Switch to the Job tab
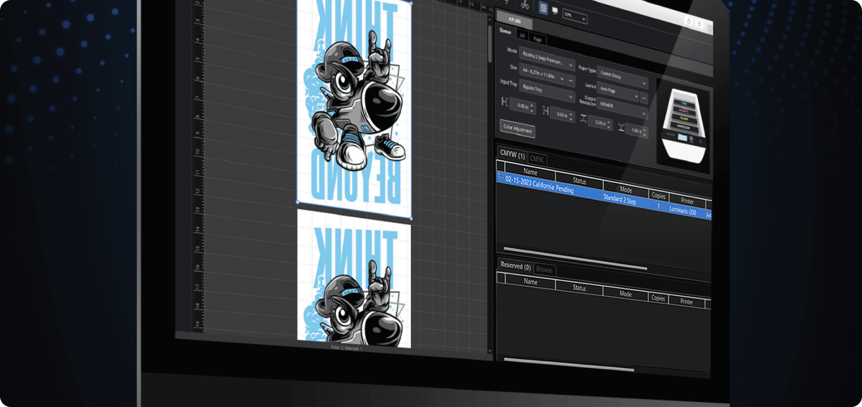This screenshot has height=407, width=862. point(522,37)
